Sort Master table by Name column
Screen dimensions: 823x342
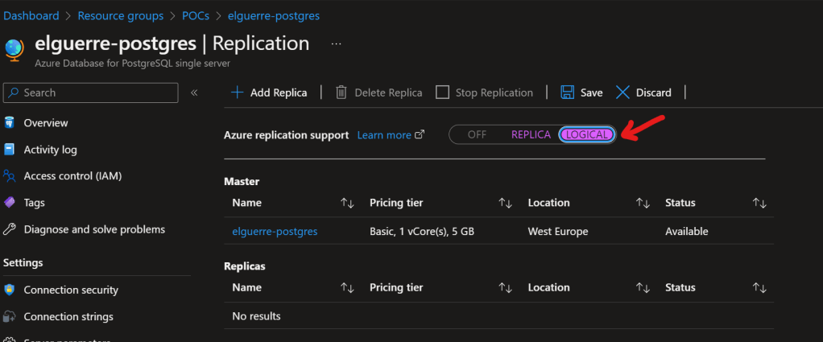tap(347, 203)
